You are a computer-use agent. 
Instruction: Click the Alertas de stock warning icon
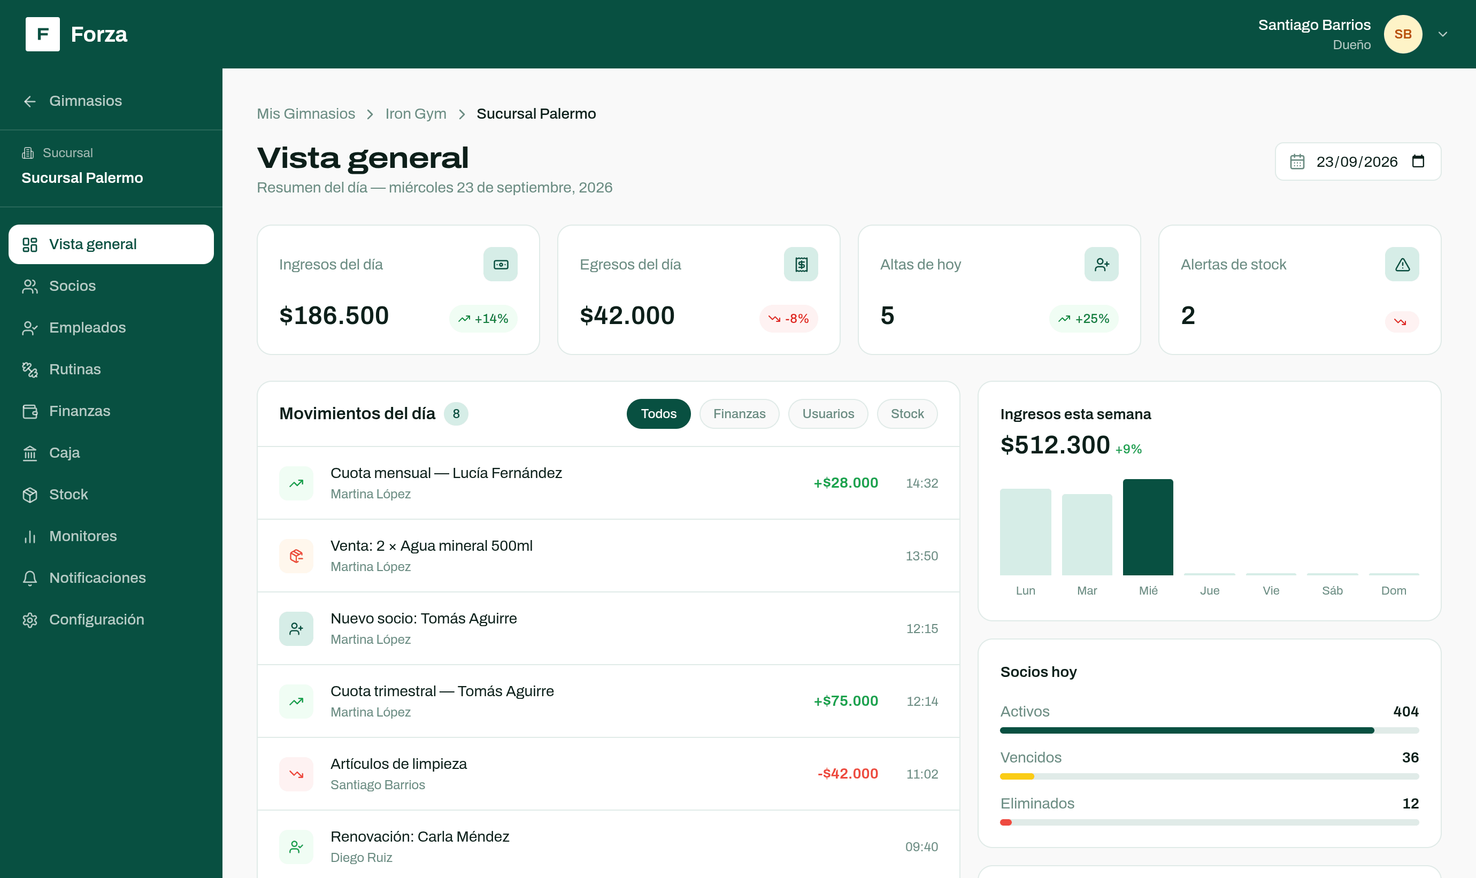click(x=1402, y=265)
